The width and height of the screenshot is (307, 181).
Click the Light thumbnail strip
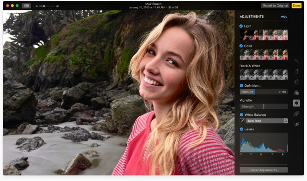coord(263,35)
